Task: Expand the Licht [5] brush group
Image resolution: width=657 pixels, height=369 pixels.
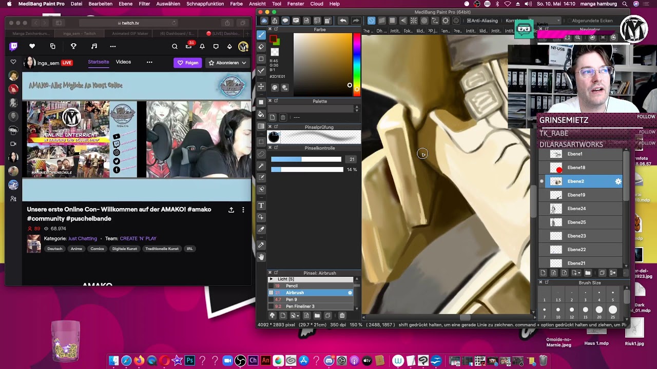Action: pyautogui.click(x=271, y=279)
